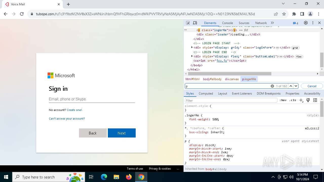This screenshot has height=182, width=324.
Task: Submit with the Next button
Action: (x=122, y=133)
